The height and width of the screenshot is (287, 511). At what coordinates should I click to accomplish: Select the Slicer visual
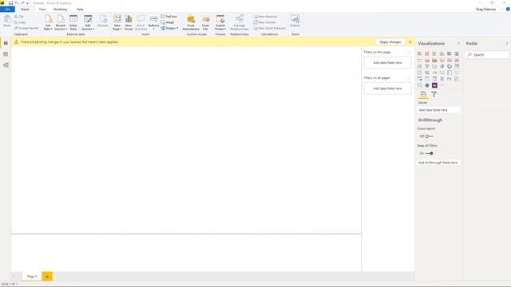pos(419,79)
